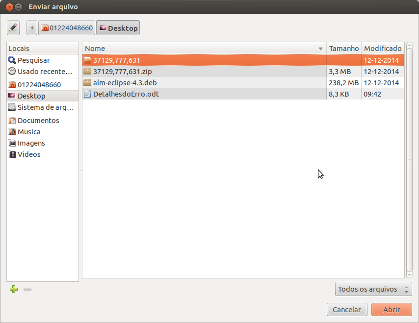The width and height of the screenshot is (419, 323).
Task: Click the Abrir button
Action: click(392, 309)
